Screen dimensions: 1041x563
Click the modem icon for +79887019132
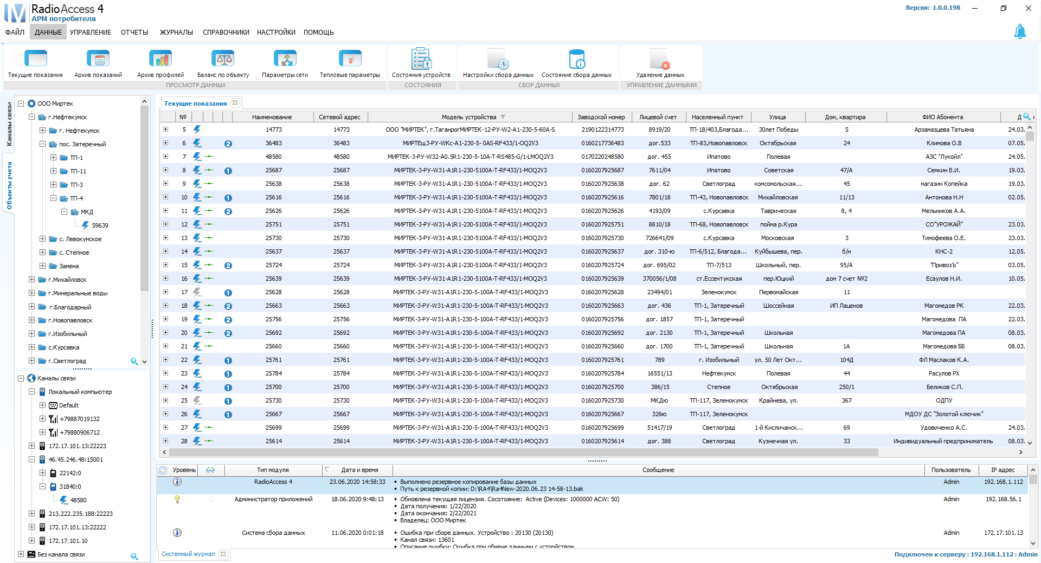pyautogui.click(x=53, y=419)
